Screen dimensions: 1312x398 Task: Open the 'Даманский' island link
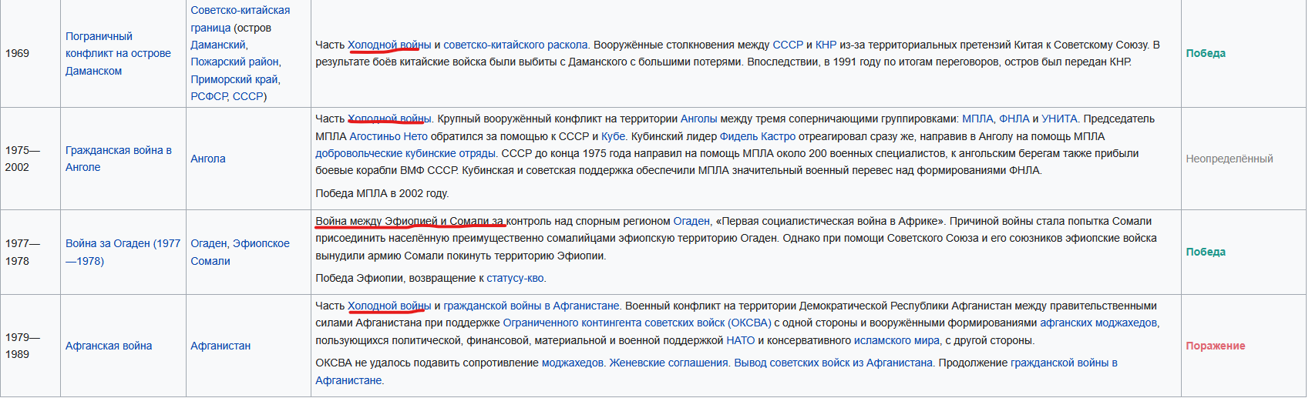(x=218, y=45)
